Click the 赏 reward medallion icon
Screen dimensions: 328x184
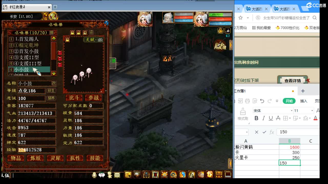pyautogui.click(x=53, y=16)
